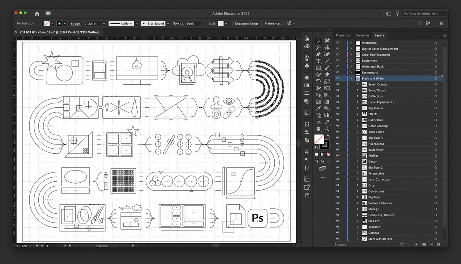Select the Magic Wand tool

(318, 48)
